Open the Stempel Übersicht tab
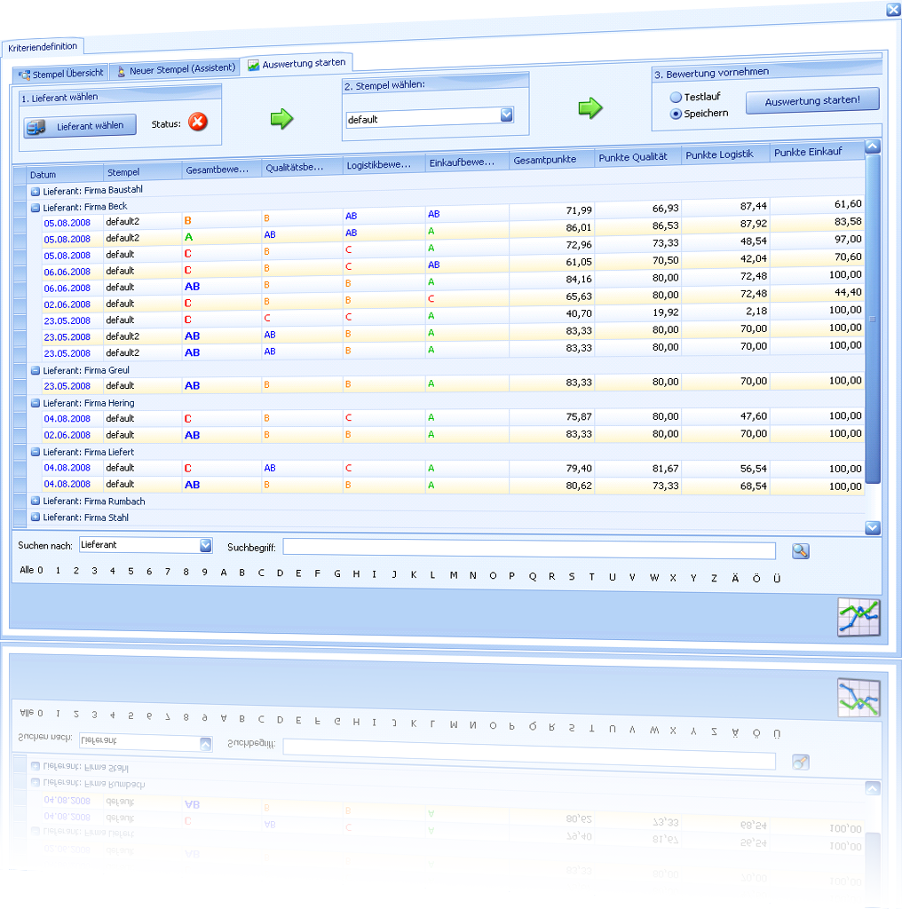 61,75
